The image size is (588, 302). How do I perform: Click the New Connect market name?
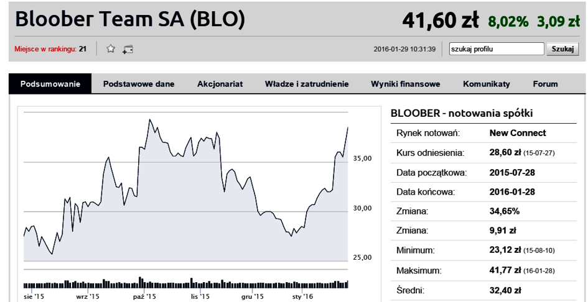518,133
